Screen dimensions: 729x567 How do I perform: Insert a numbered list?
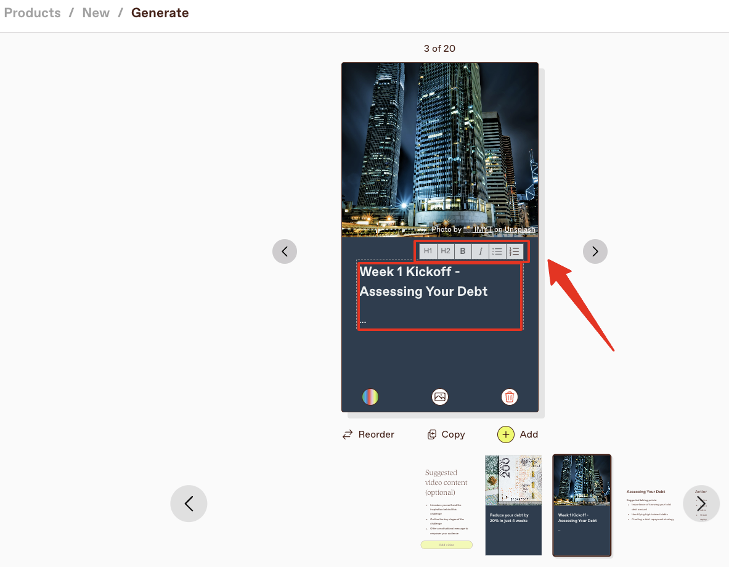[515, 251]
